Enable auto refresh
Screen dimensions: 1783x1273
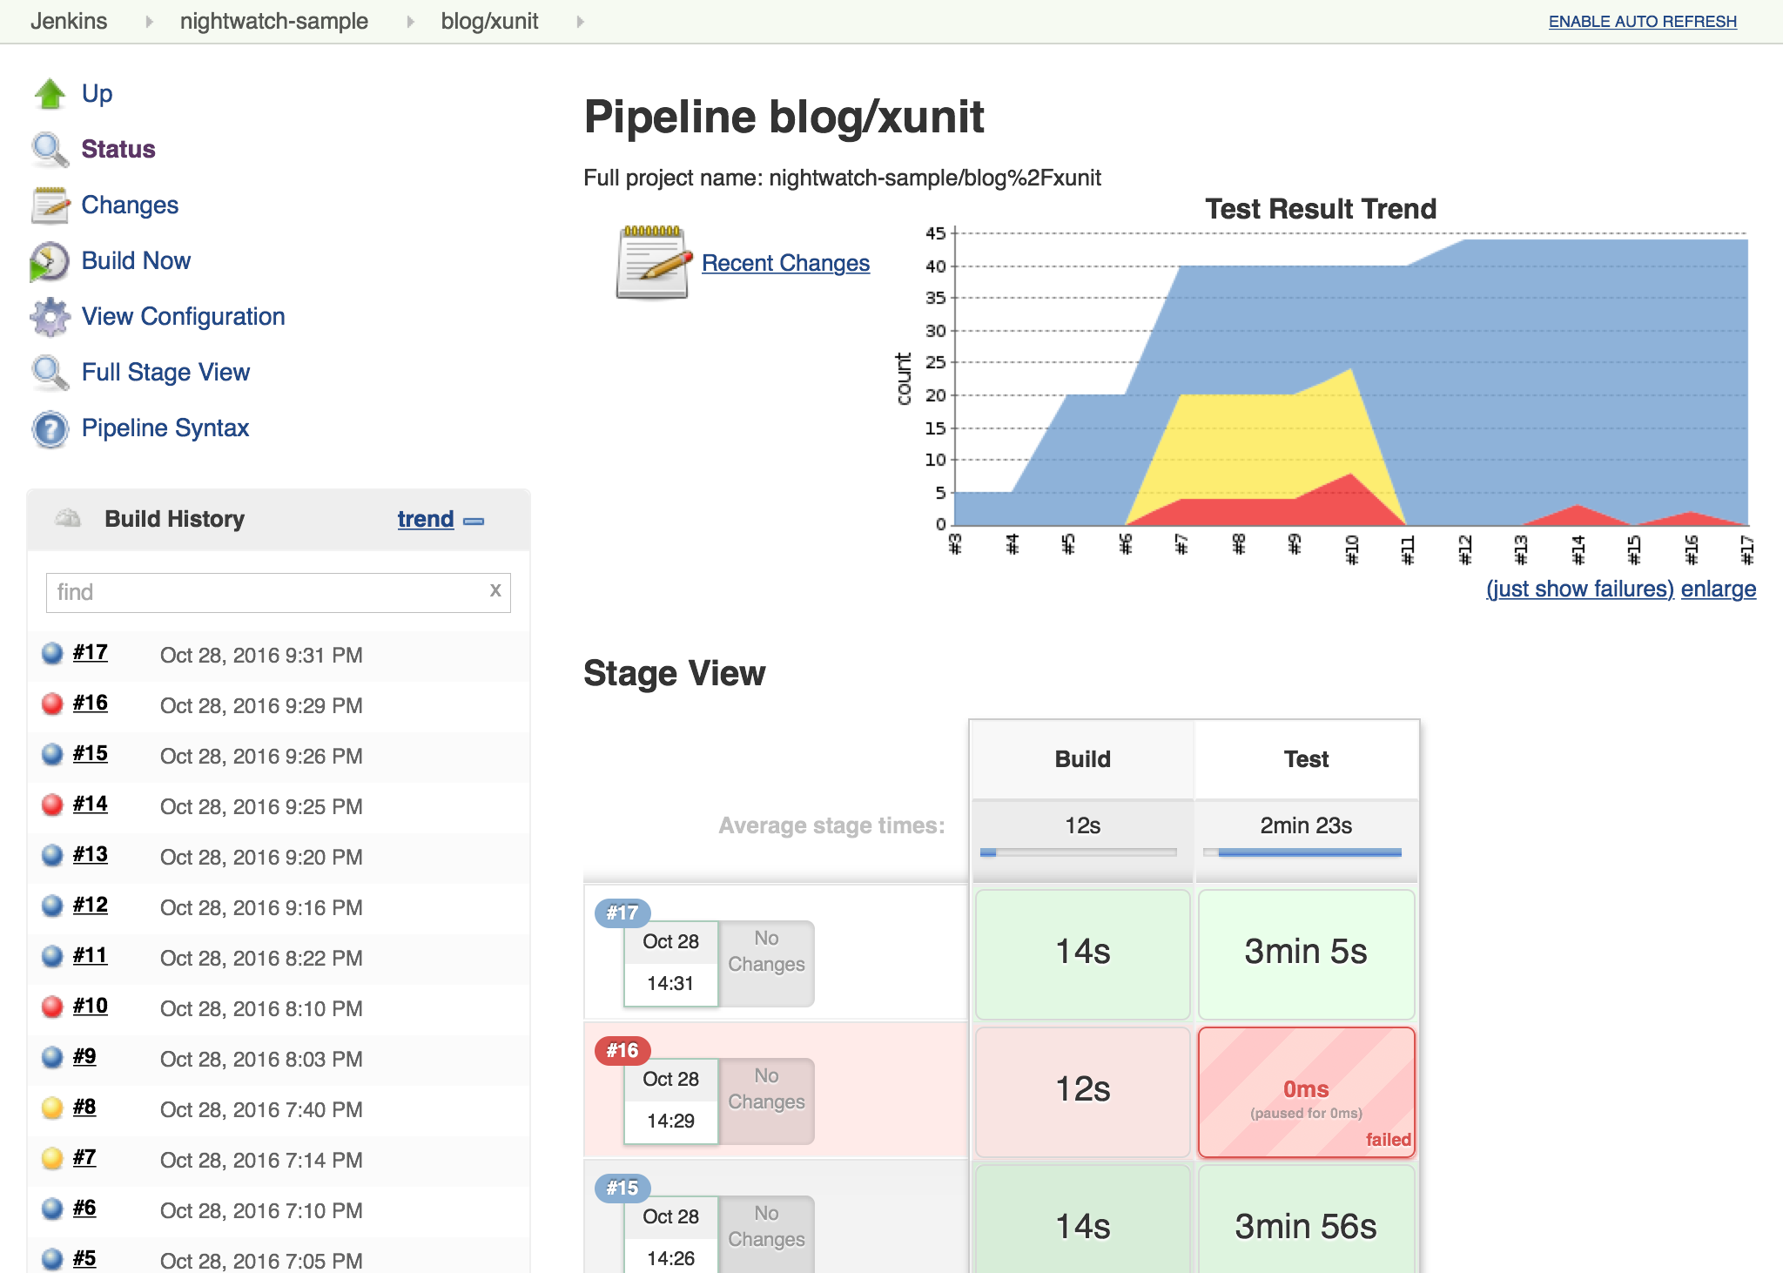pos(1642,22)
